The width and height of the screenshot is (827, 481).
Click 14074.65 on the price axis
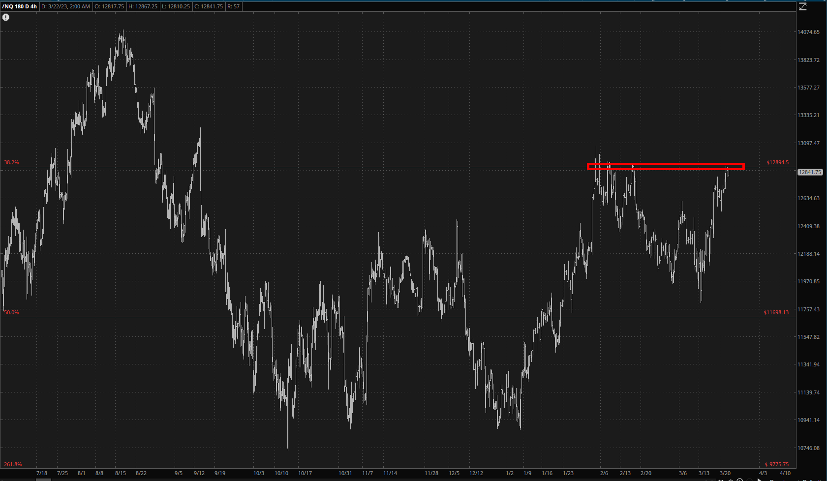click(x=808, y=32)
